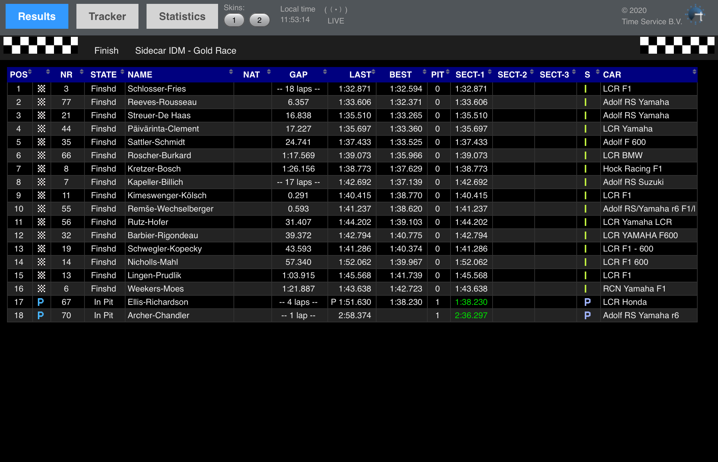The width and height of the screenshot is (718, 462).
Task: Click checkered flag icon for Kapeller-Billich
Action: click(41, 182)
